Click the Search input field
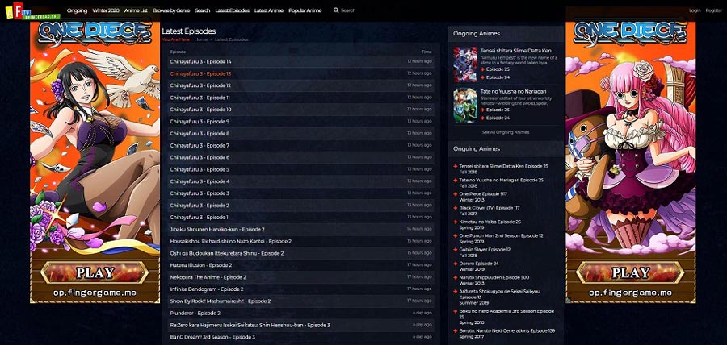The image size is (727, 345). [363, 10]
